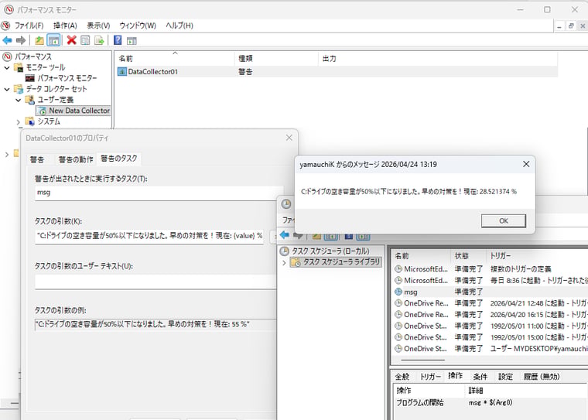Switch to the 警告 tab
Viewport: 588px width, 420px height.
[x=37, y=160]
